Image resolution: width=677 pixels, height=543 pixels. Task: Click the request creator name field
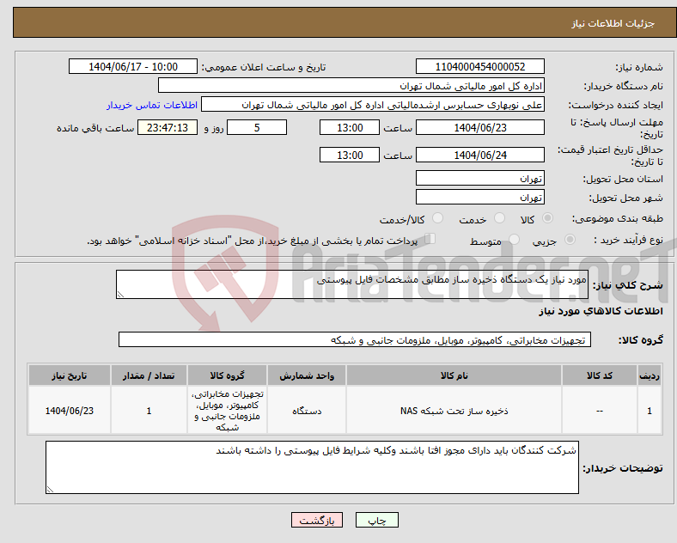373,105
